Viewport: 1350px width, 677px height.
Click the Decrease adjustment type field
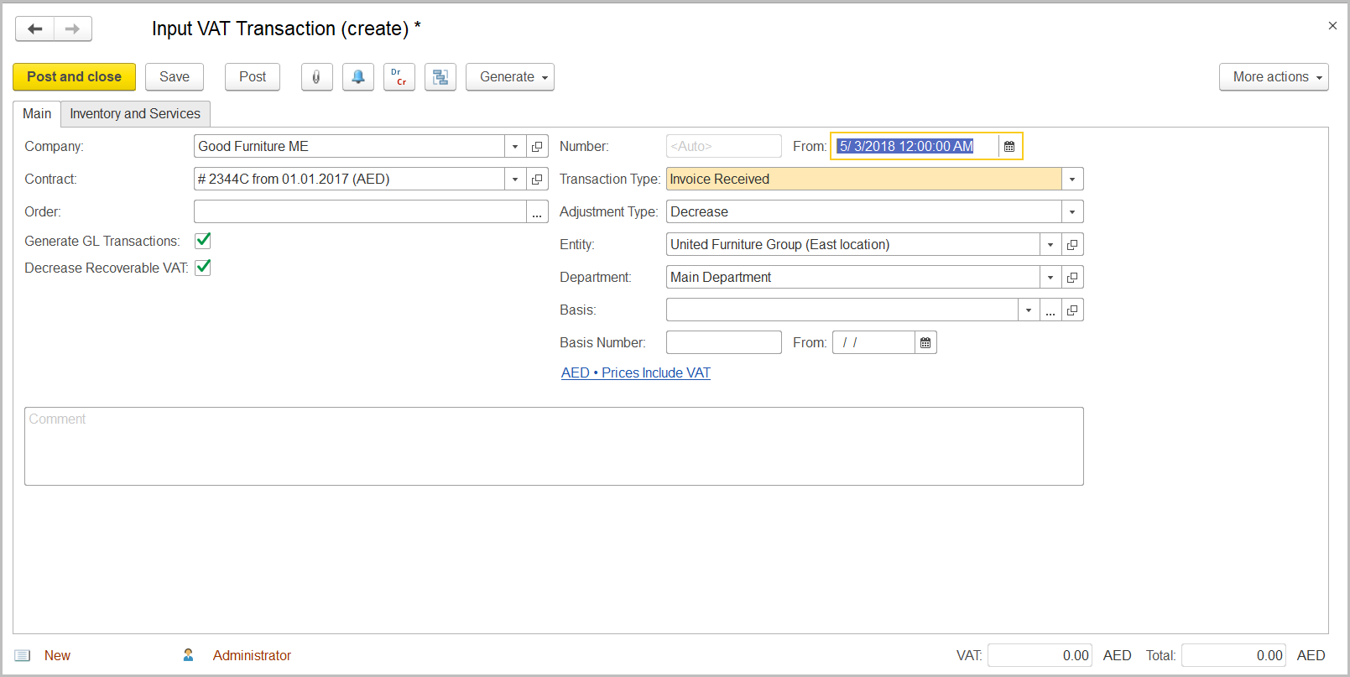click(x=864, y=211)
